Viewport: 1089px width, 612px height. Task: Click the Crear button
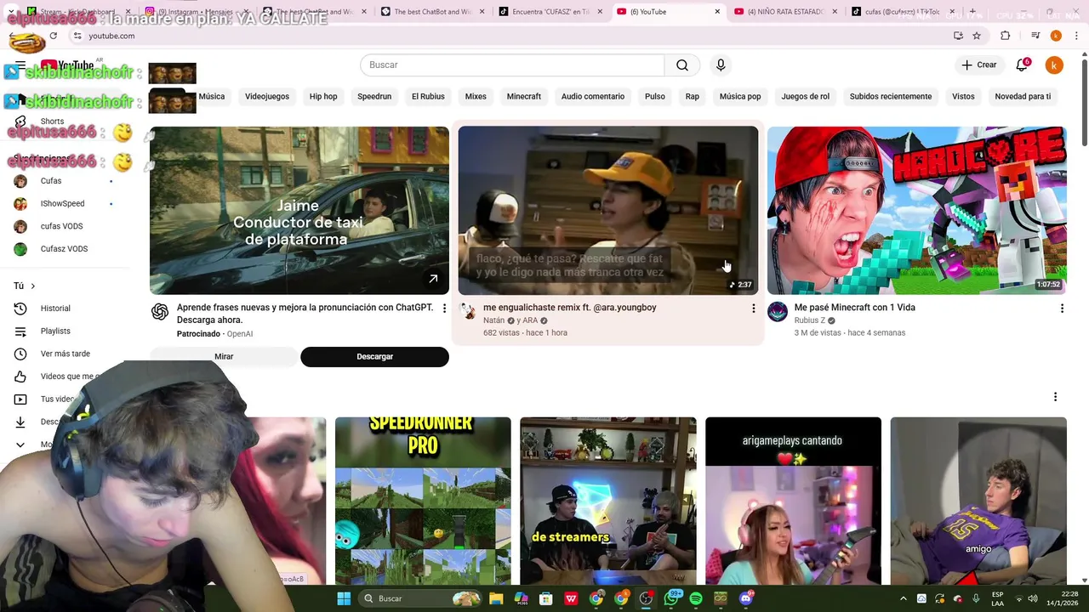click(979, 65)
